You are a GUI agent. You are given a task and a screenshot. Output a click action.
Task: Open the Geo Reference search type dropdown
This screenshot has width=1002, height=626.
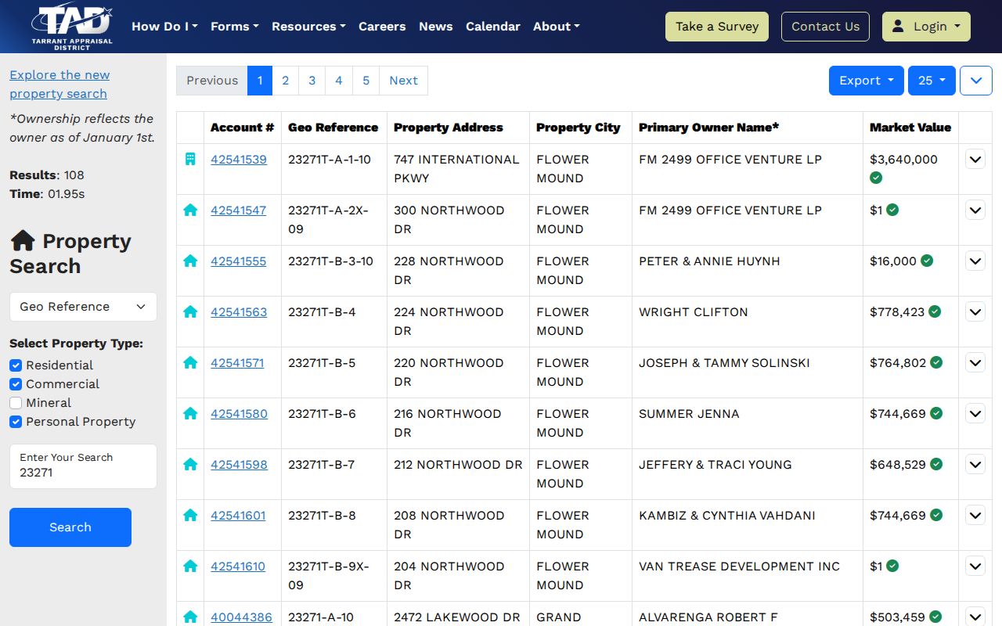point(83,307)
